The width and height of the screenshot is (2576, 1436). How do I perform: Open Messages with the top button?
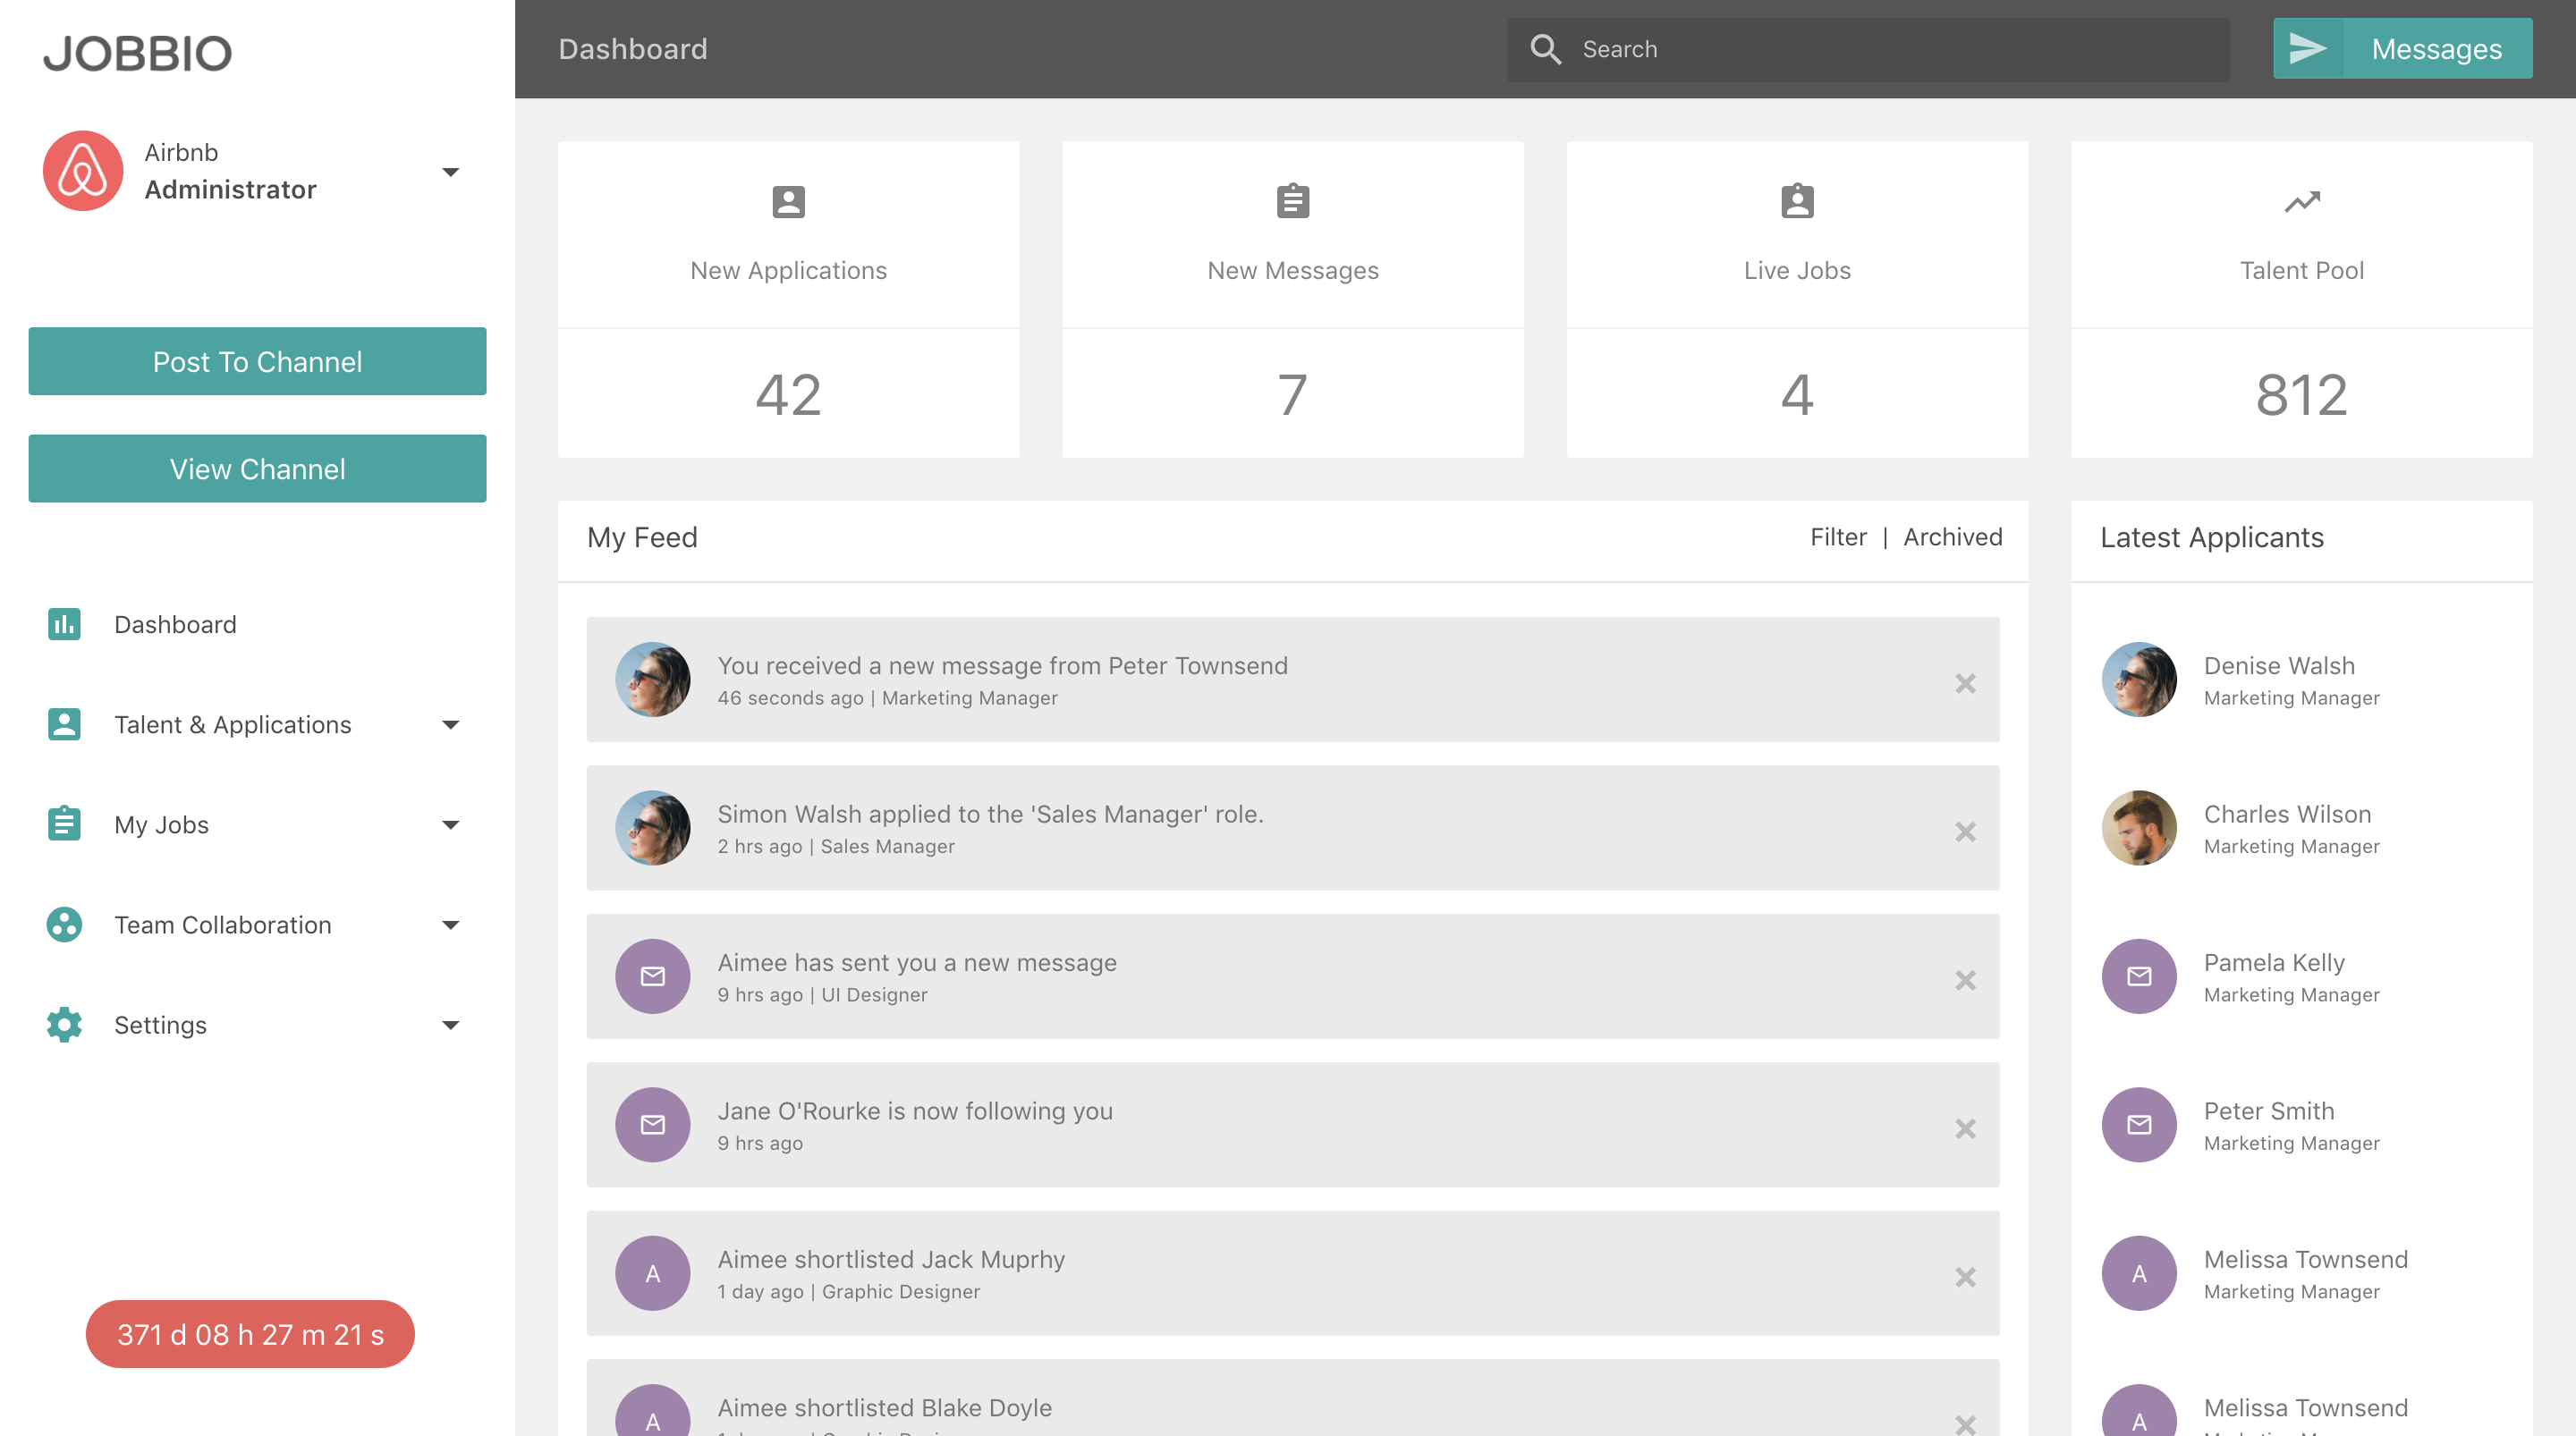2402,48
